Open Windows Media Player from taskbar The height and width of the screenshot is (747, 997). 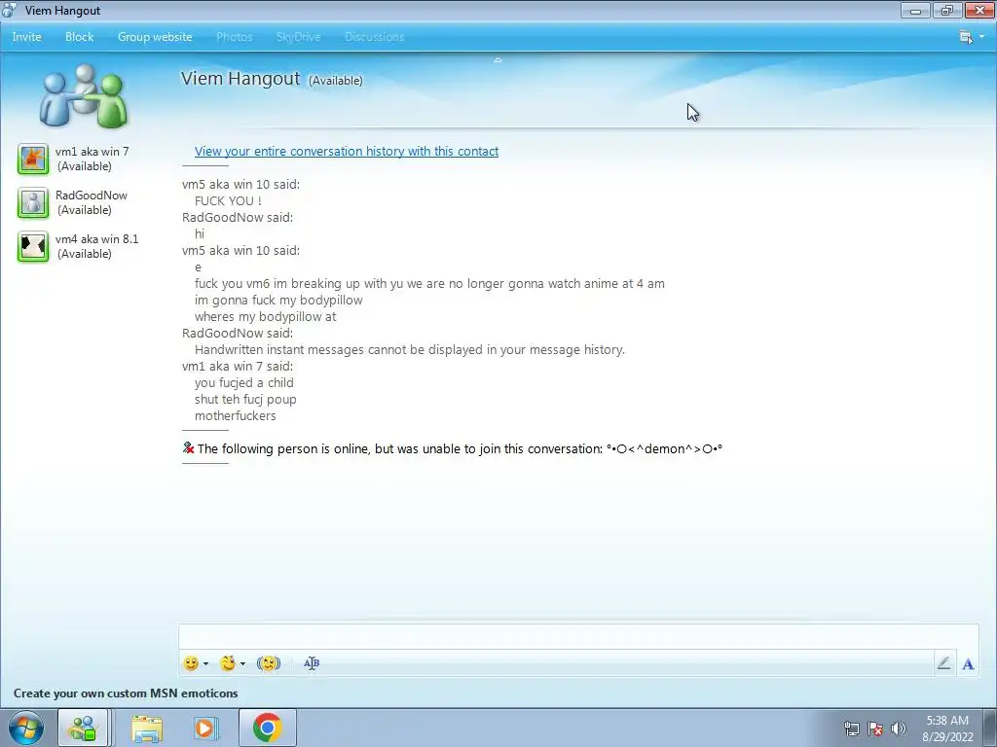[204, 728]
